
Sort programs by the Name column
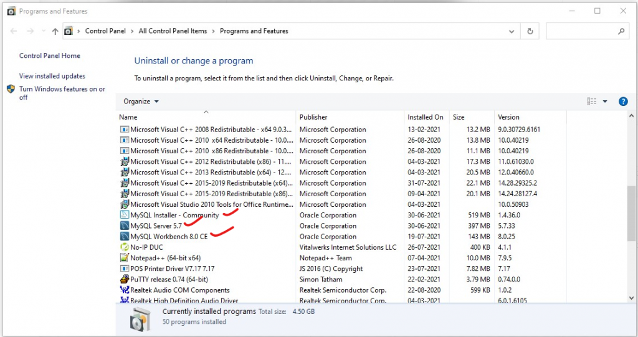pyautogui.click(x=206, y=117)
